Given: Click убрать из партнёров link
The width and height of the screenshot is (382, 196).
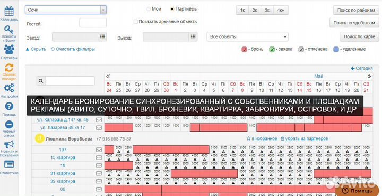Looking at the screenshot, I should coord(305,139).
